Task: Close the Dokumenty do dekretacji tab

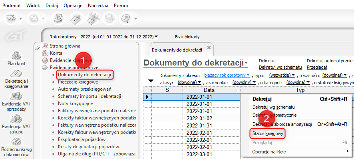Action: pyautogui.click(x=209, y=48)
